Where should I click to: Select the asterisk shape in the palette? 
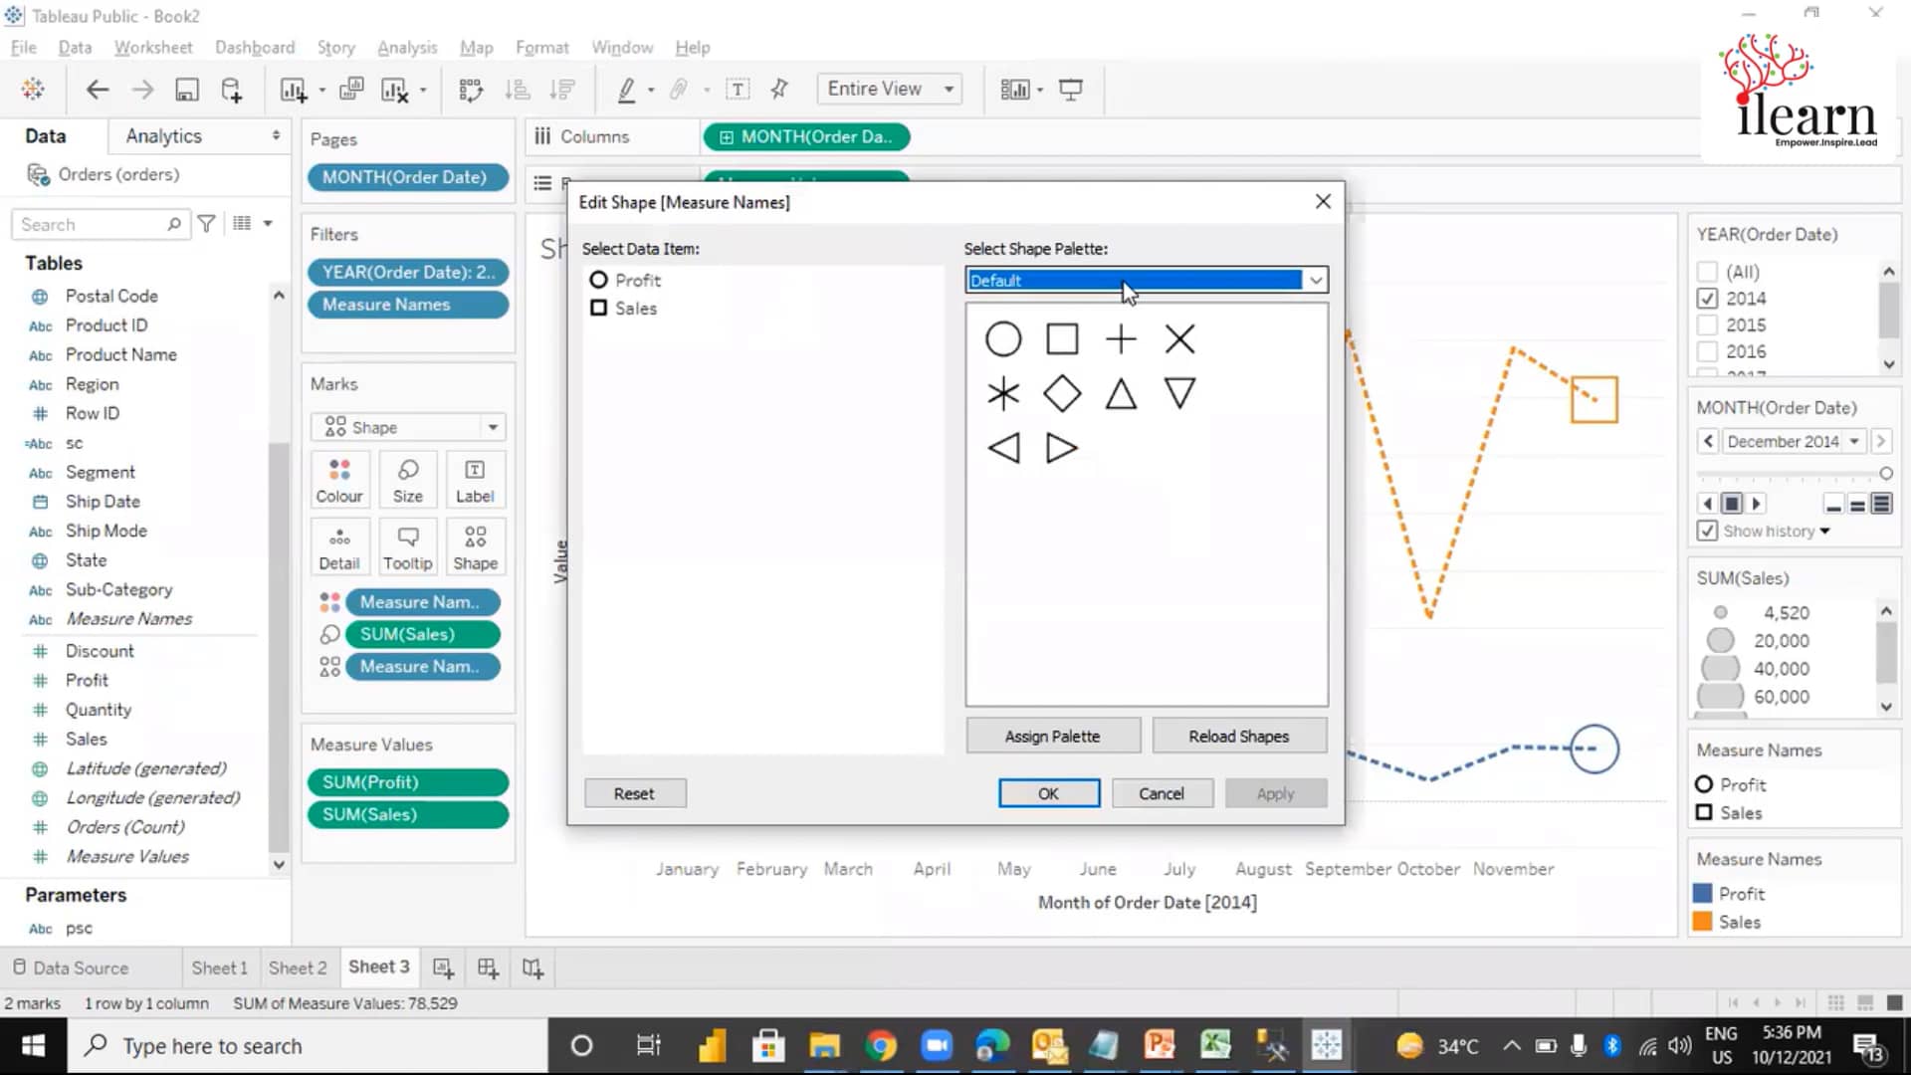pyautogui.click(x=1003, y=394)
